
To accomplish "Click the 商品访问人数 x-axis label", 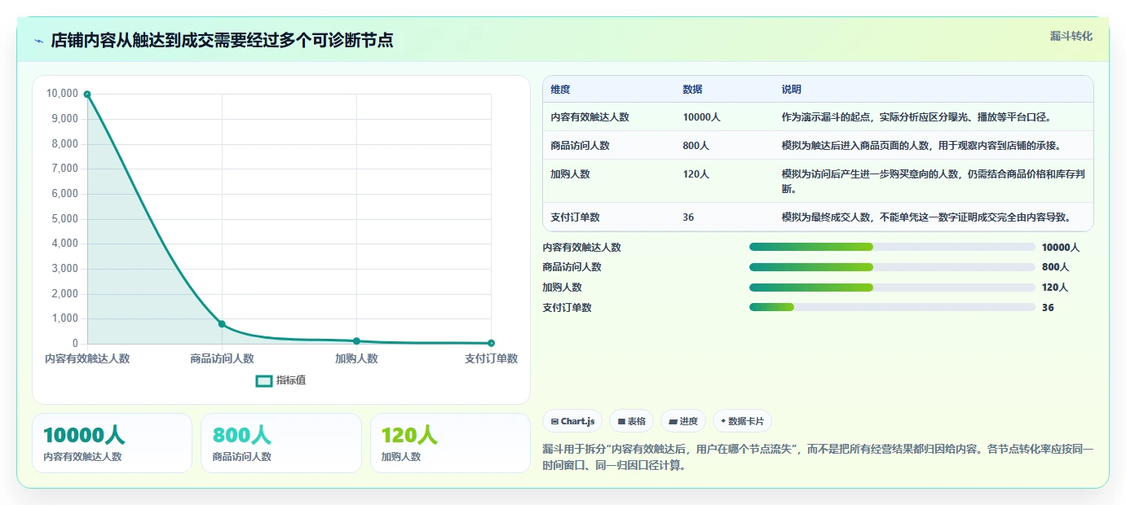I will (222, 358).
